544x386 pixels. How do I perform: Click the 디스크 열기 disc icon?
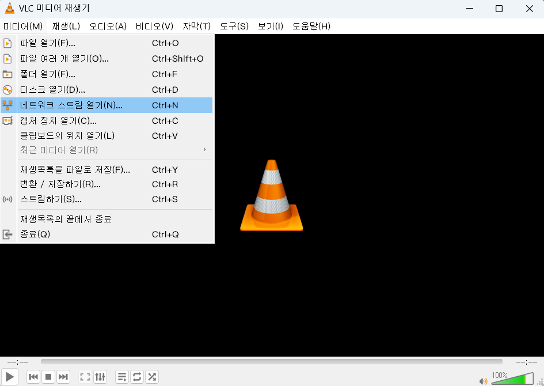tap(7, 89)
